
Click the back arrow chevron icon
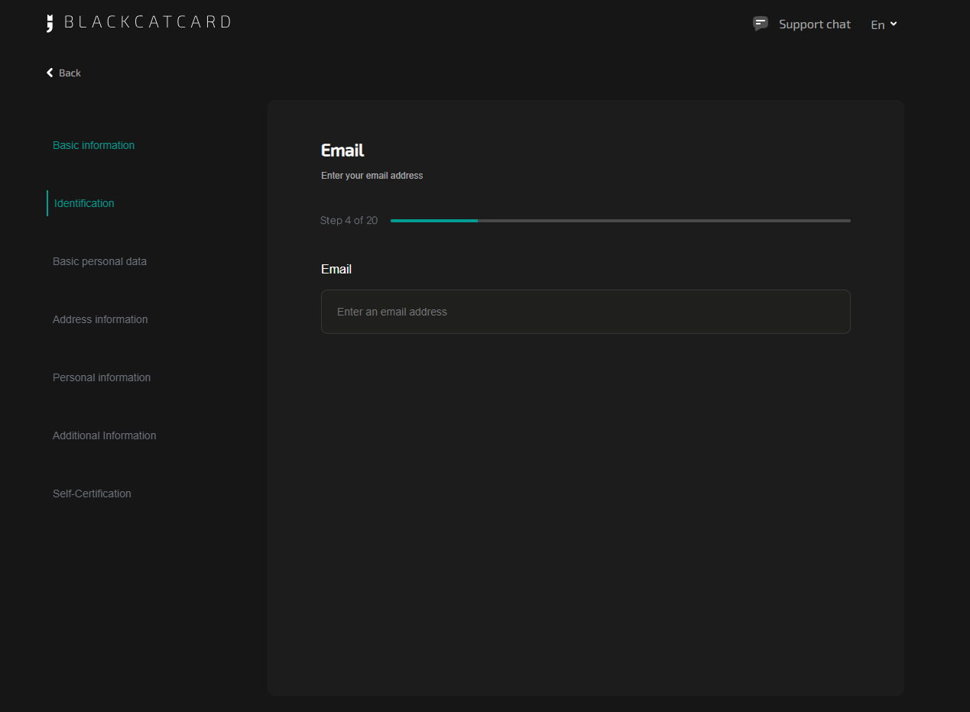50,73
